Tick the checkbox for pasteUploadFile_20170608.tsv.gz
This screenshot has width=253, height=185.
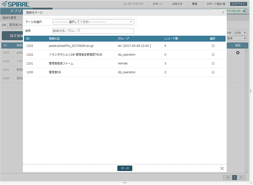(x=213, y=45)
